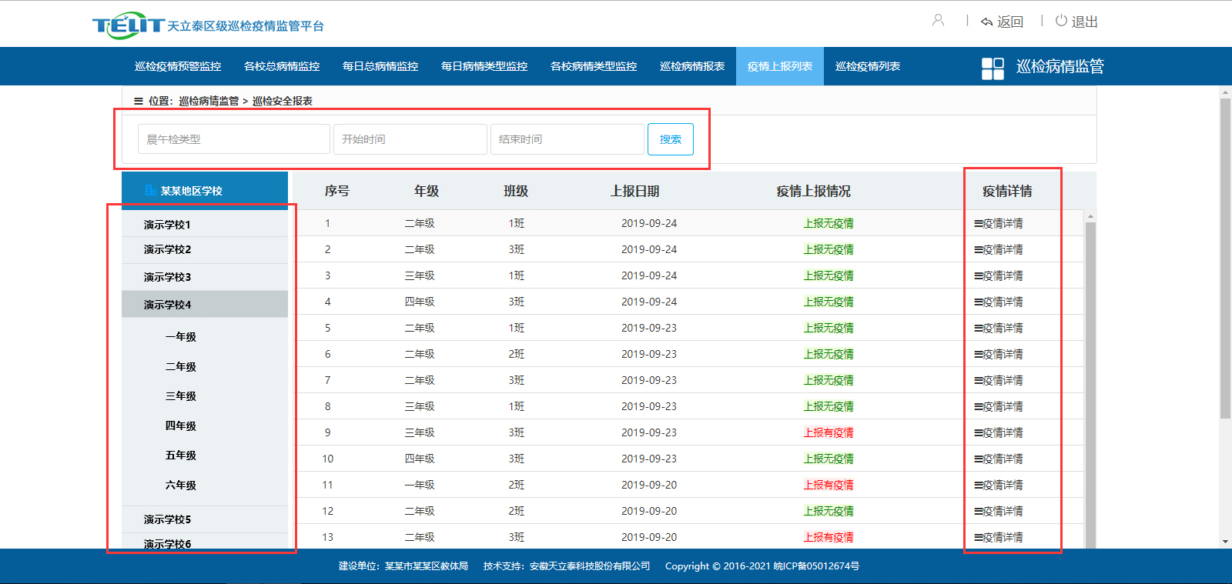Image resolution: width=1232 pixels, height=584 pixels.
Task: Open the 每日总病情监控 menu tab
Action: click(380, 66)
